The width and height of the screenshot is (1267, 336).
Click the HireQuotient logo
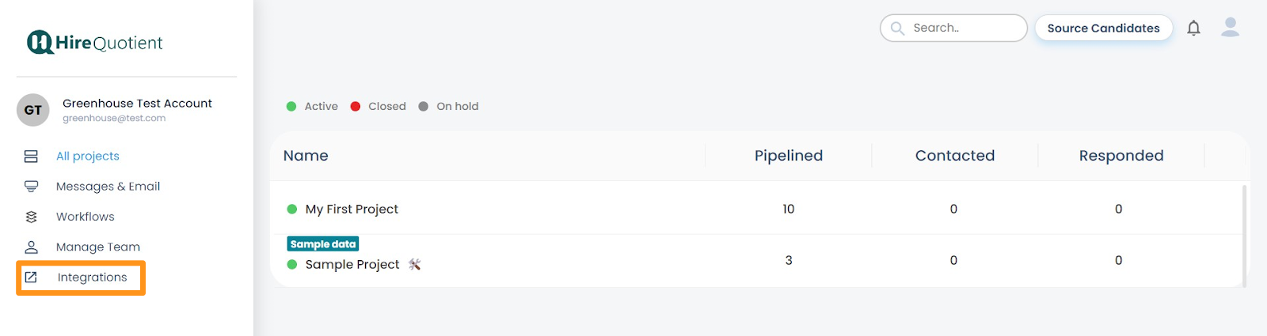click(x=94, y=43)
